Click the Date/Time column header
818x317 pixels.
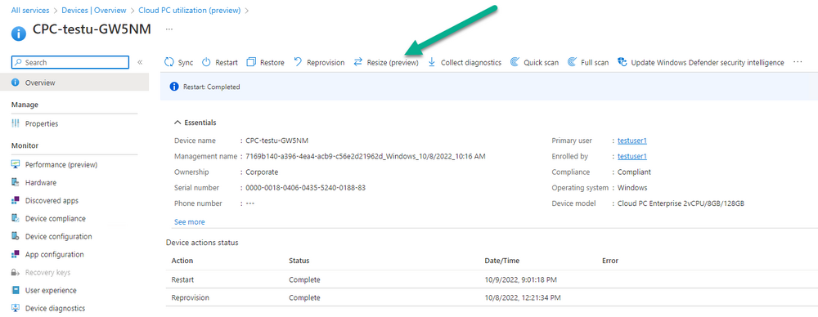[502, 261]
